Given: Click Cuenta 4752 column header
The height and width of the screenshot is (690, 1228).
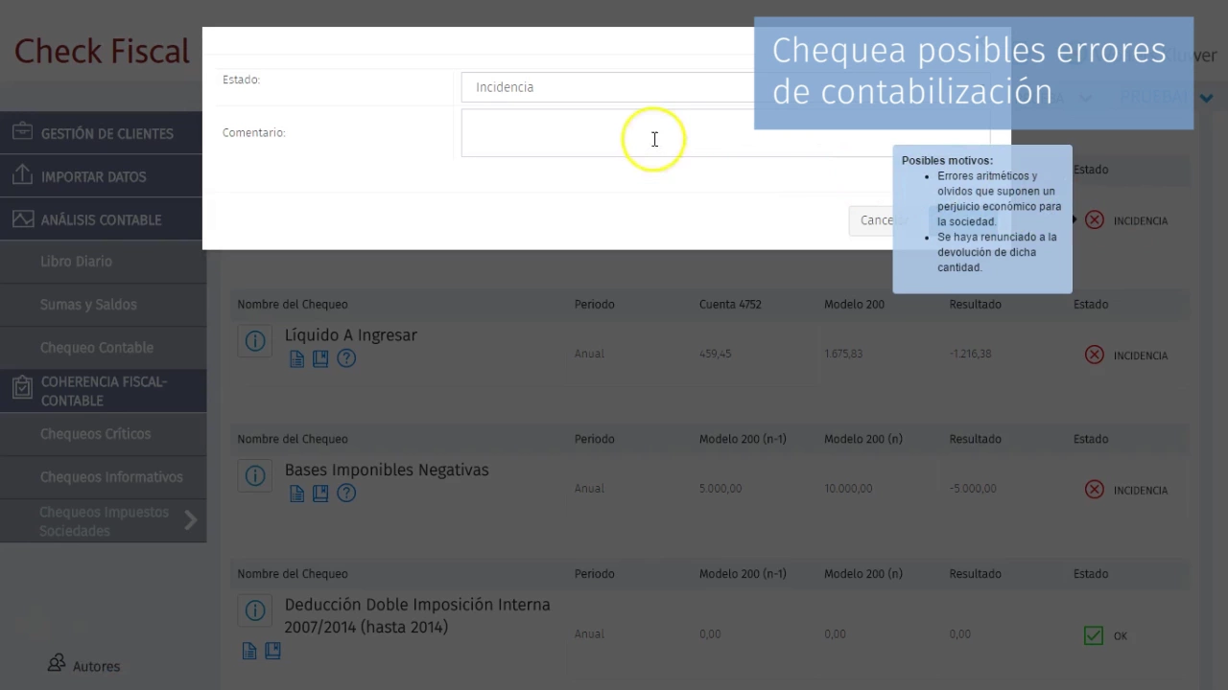Looking at the screenshot, I should [x=730, y=305].
